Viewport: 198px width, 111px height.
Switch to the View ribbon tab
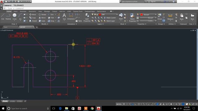pos(40,11)
